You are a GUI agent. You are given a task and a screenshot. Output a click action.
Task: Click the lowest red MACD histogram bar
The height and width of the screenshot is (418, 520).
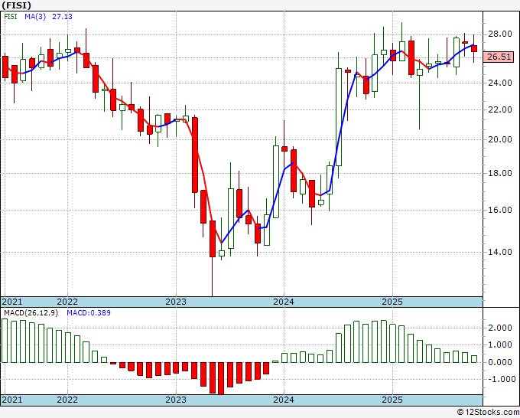click(221, 378)
